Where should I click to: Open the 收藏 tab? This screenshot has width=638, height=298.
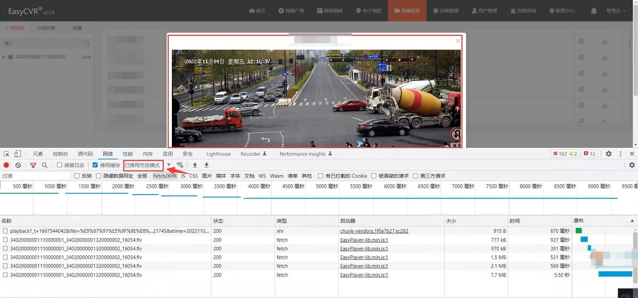tap(77, 28)
